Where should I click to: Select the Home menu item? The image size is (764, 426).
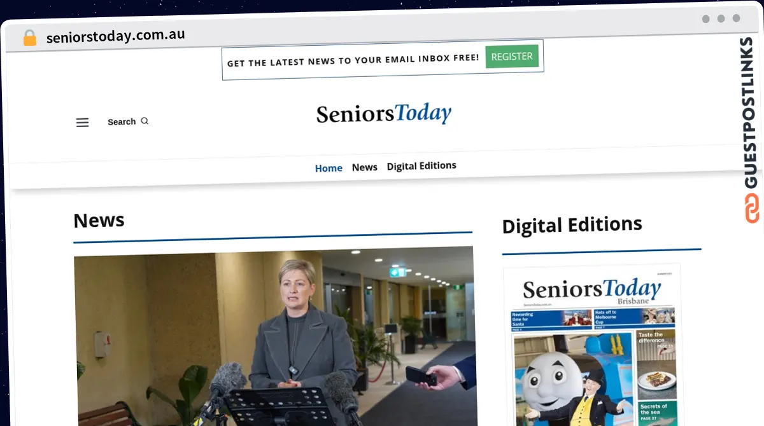tap(329, 168)
